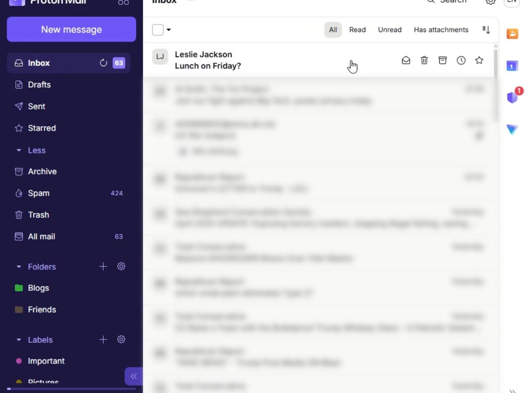Screen dimensions: 525x393
Task: Select the message via the LJ avatar
Action: click(x=160, y=57)
